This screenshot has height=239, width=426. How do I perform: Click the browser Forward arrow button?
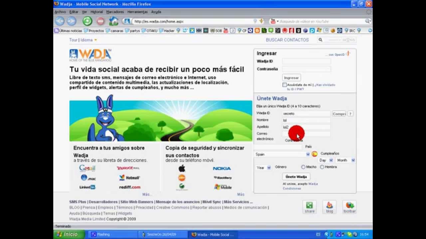[x=71, y=21]
